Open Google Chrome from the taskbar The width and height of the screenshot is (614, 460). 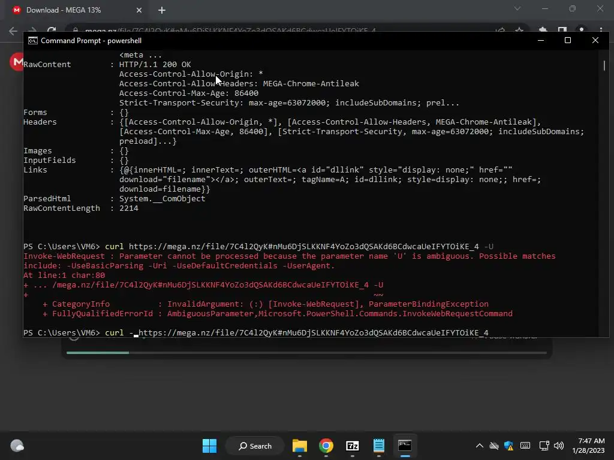[326, 446]
